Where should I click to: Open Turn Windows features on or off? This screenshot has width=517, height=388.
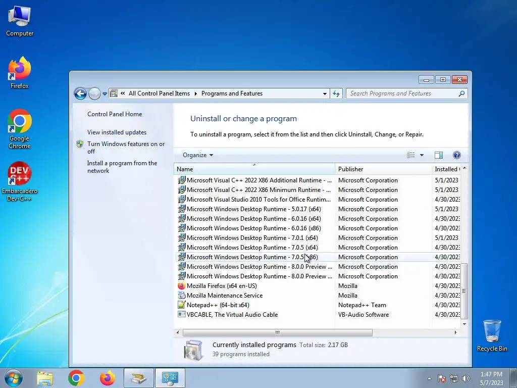click(x=126, y=148)
